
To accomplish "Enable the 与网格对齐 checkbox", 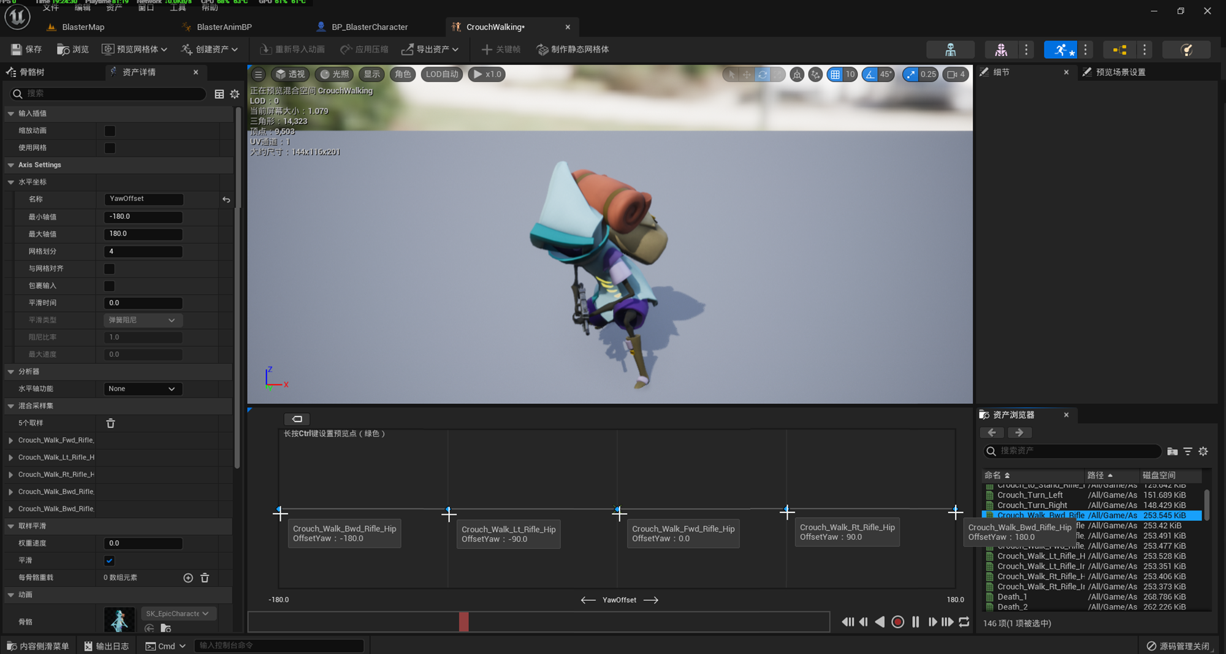I will click(109, 268).
